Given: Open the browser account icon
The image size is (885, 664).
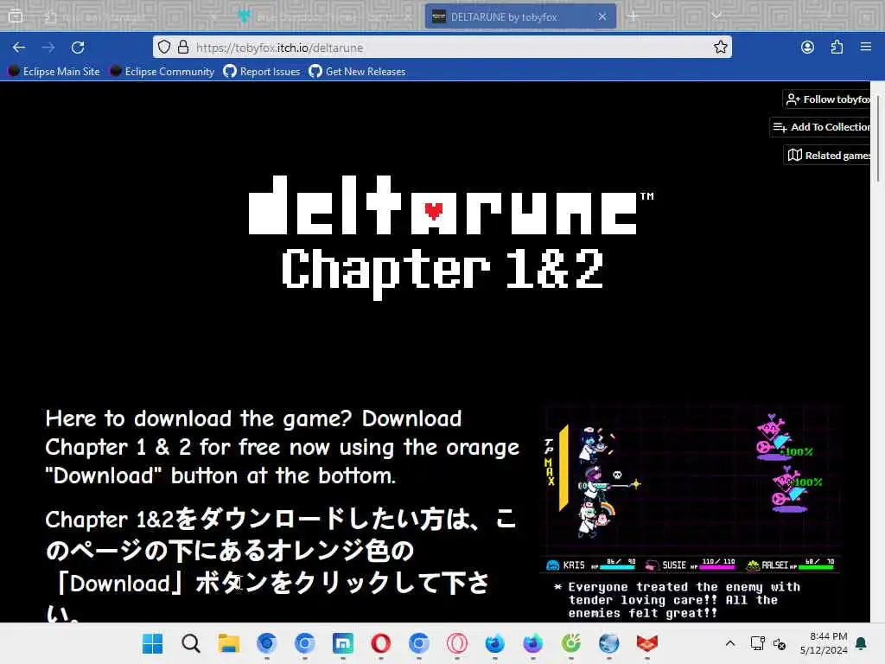Looking at the screenshot, I should pos(808,47).
